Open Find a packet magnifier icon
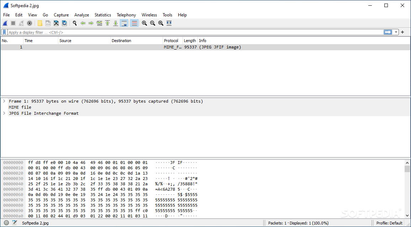 click(75, 24)
